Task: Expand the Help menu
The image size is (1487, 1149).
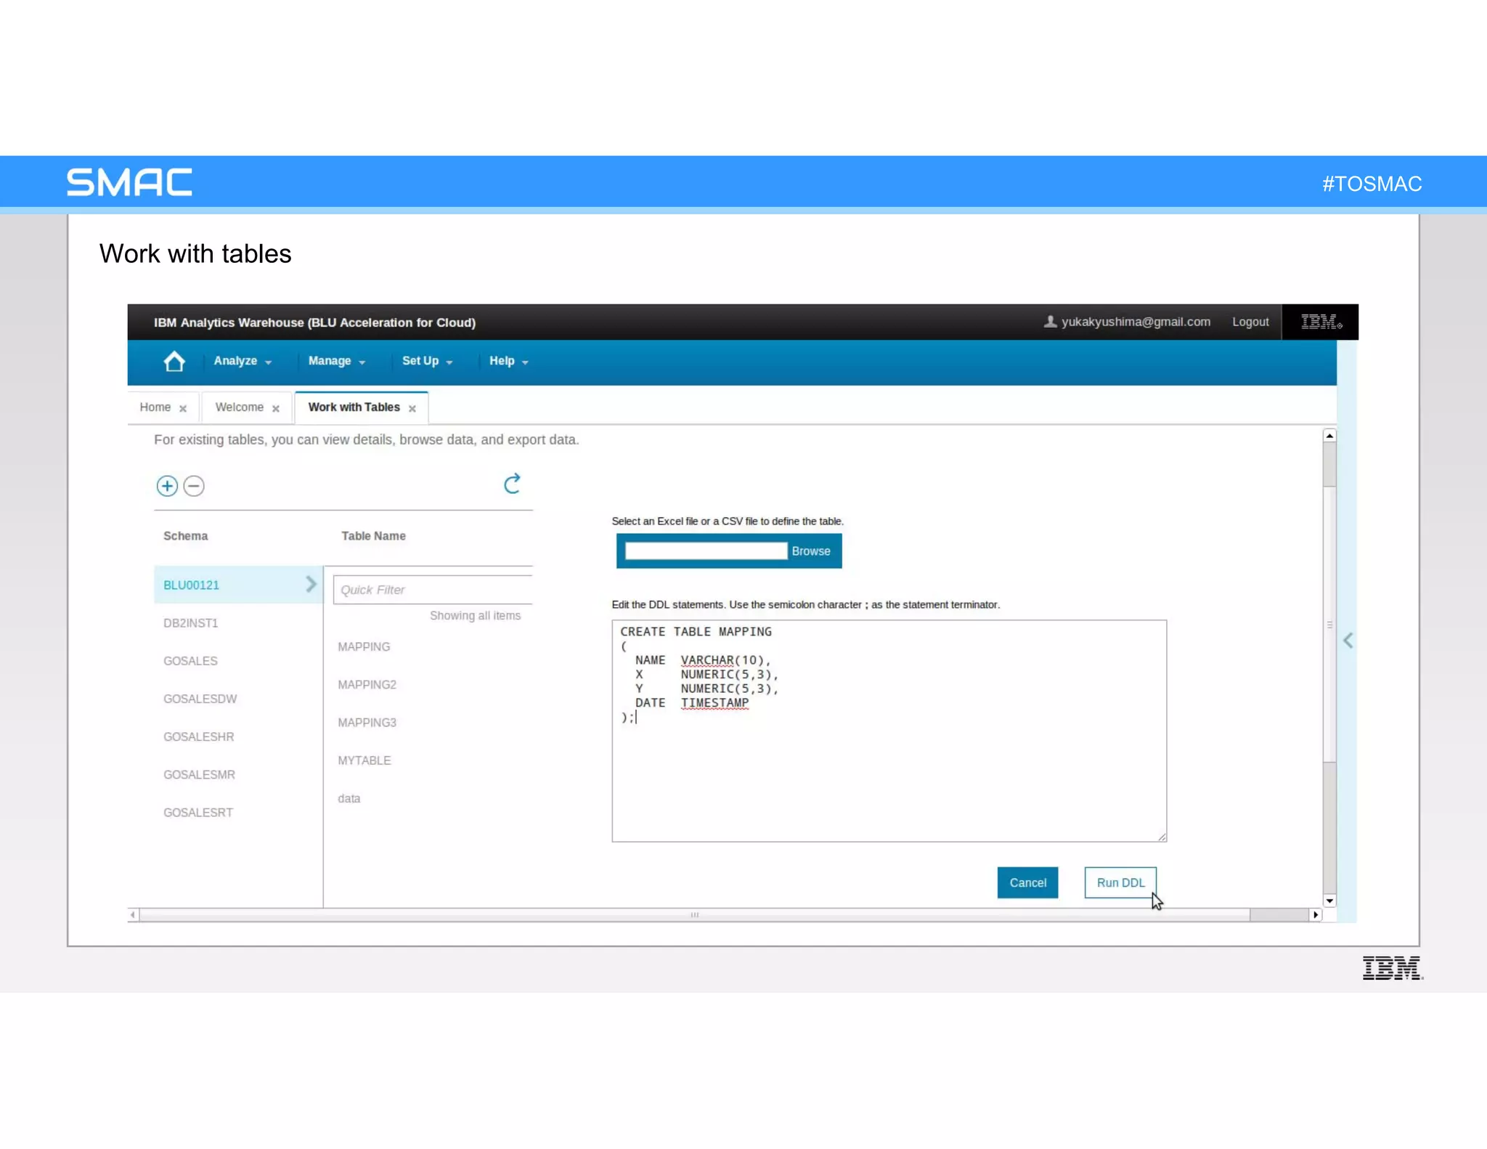Action: (508, 361)
